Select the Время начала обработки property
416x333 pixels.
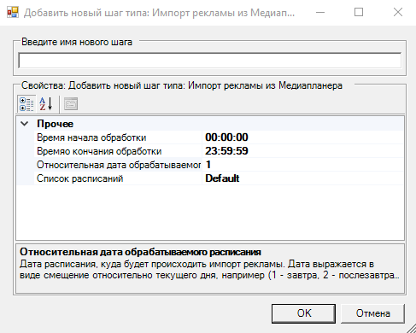118,137
